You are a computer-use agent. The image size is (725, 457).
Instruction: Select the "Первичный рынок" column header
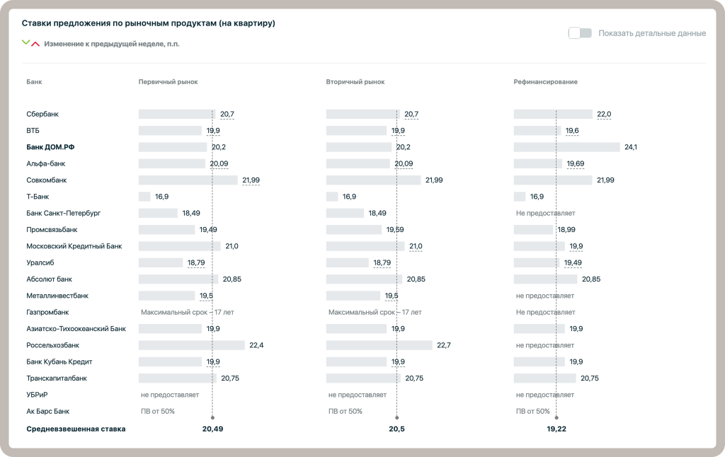click(x=168, y=82)
